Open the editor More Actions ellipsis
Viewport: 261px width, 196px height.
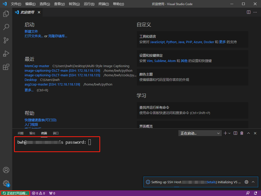pyautogui.click(x=255, y=12)
